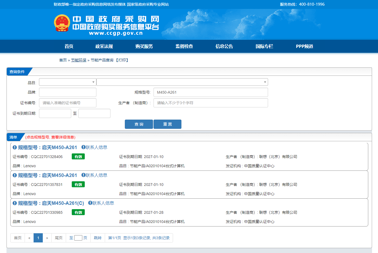Click expiry date text 2027-01-28
Viewport: 378px width, 253px height.
[x=154, y=212]
